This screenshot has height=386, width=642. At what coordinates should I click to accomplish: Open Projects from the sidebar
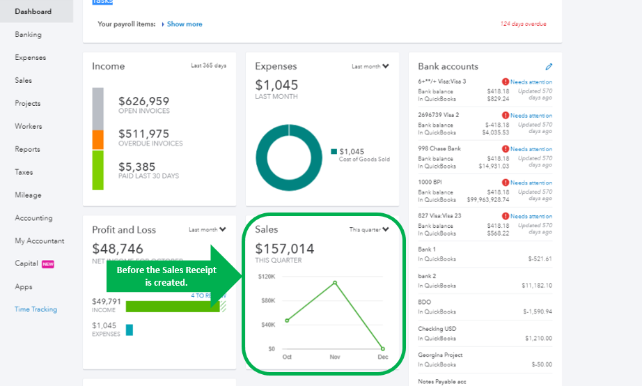point(27,103)
